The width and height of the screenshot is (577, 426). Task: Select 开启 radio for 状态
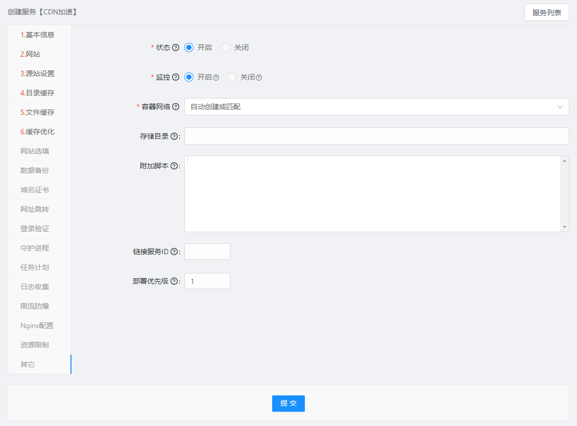click(189, 47)
